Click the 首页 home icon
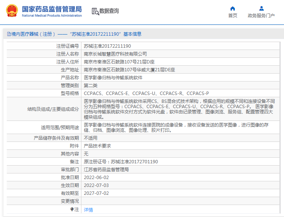Image resolution: width=284 pixels, height=217 pixels. pos(233,9)
